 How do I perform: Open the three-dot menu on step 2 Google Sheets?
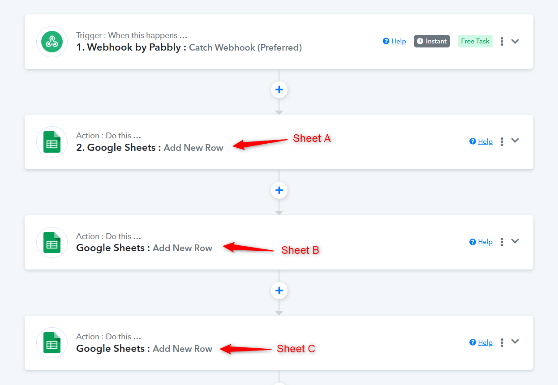tap(502, 141)
